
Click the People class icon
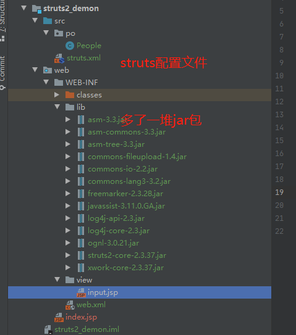click(70, 46)
